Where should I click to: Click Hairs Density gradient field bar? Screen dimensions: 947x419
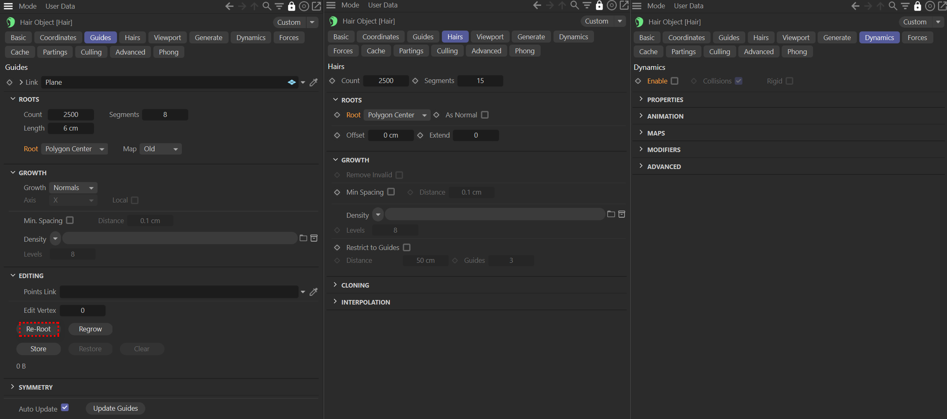point(495,214)
